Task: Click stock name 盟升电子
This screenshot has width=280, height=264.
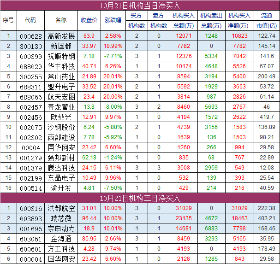Action: [61, 87]
